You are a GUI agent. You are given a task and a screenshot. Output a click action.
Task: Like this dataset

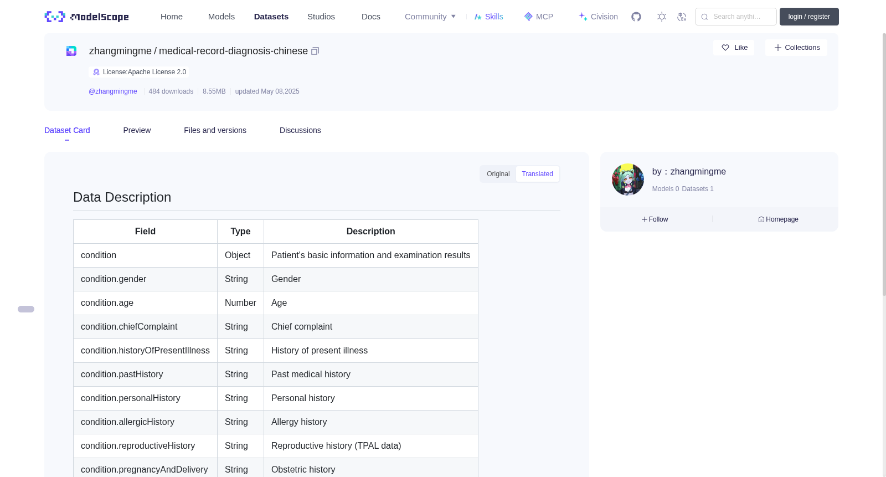[x=734, y=48]
